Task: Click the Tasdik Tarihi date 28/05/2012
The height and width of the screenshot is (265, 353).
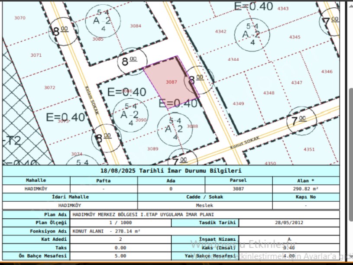Action: click(x=289, y=223)
